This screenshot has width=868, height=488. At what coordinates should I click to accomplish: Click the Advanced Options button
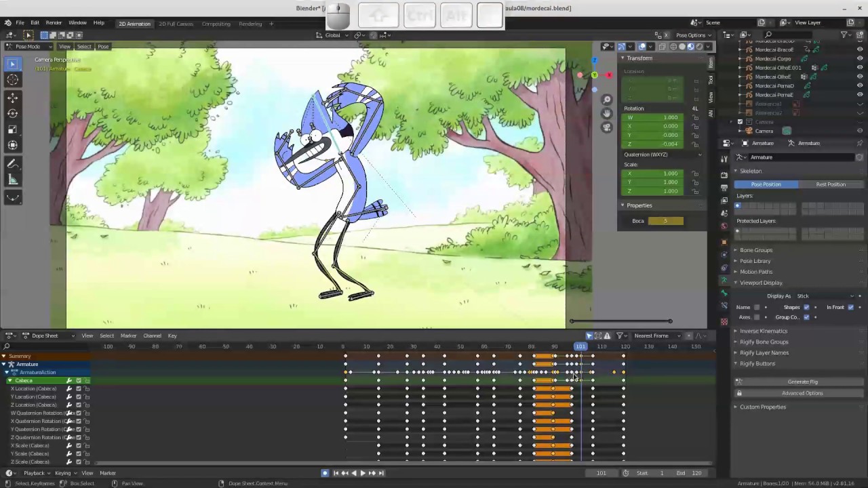tap(802, 393)
